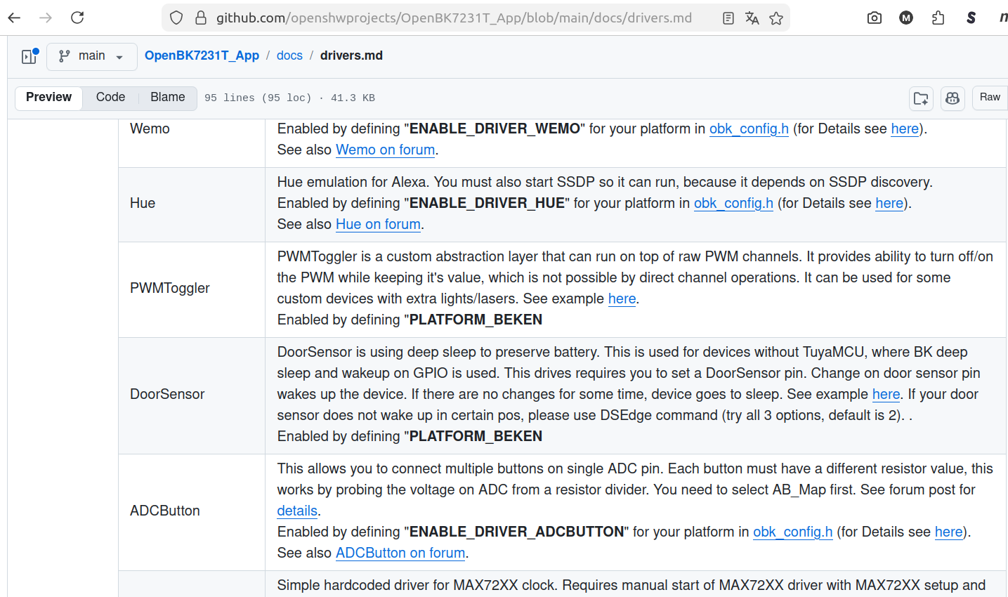
Task: Click the folder sparkle icon in the file toolbar
Action: click(x=921, y=98)
